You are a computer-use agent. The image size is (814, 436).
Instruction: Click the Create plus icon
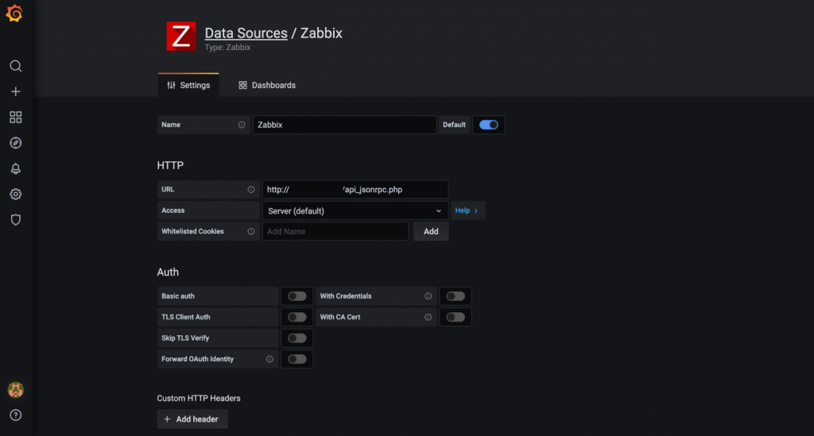15,91
